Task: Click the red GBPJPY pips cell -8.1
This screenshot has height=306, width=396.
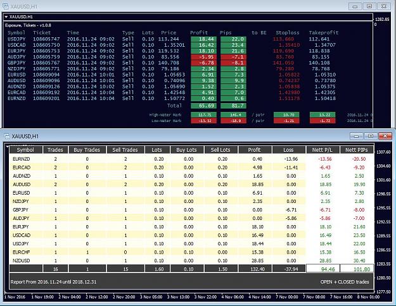Action: (x=233, y=63)
